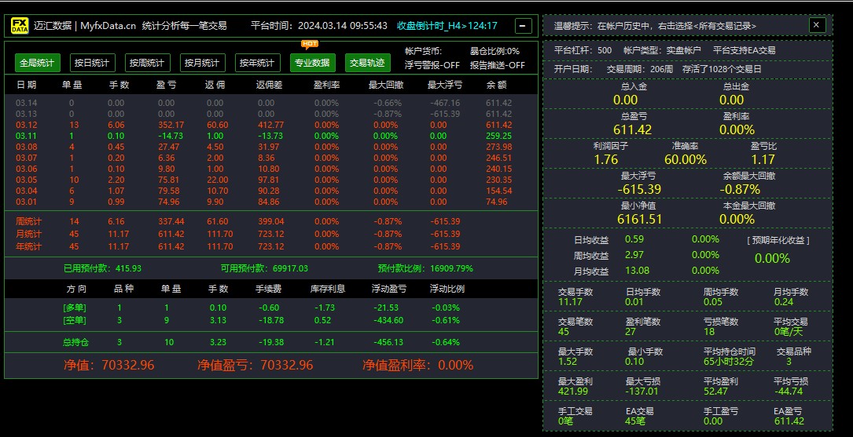The width and height of the screenshot is (853, 437).
Task: Click the 净值盈利率: 0.00% figure
Action: [x=417, y=366]
